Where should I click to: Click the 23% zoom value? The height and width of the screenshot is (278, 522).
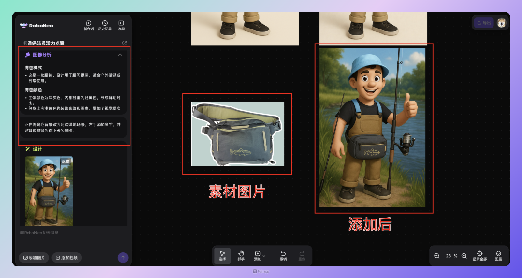click(x=451, y=256)
